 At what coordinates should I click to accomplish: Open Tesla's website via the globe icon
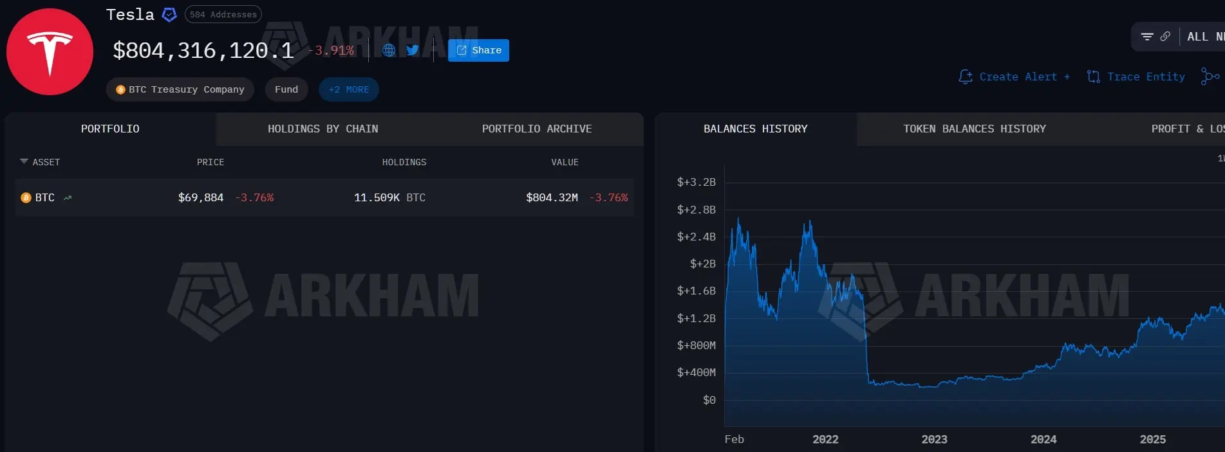pyautogui.click(x=389, y=50)
